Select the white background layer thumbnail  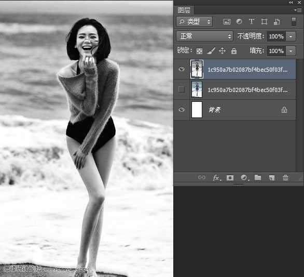[x=197, y=110]
